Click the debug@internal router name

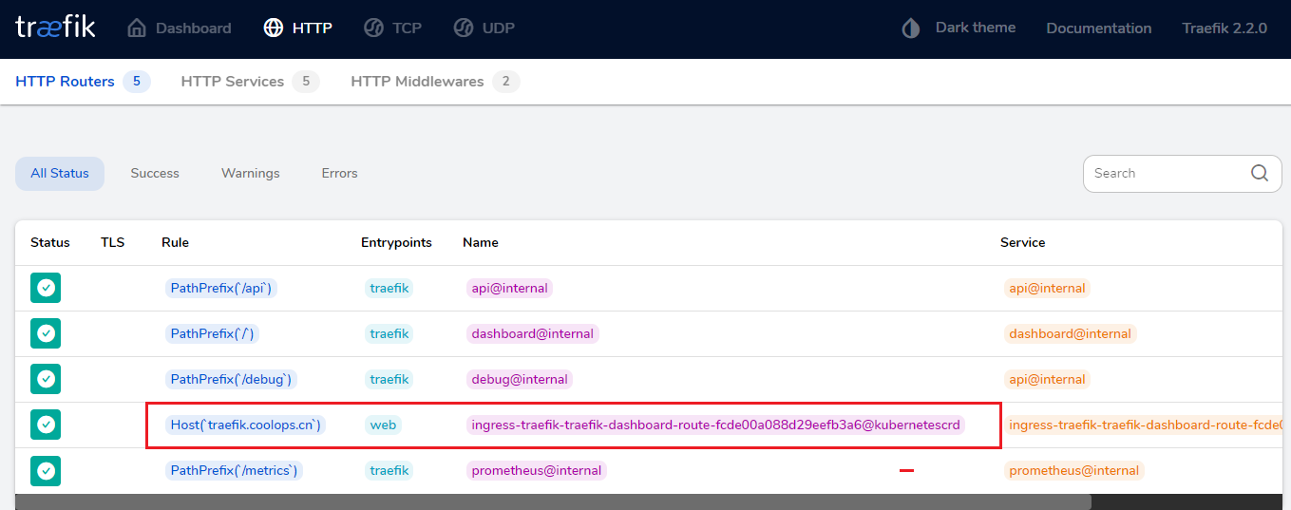520,379
